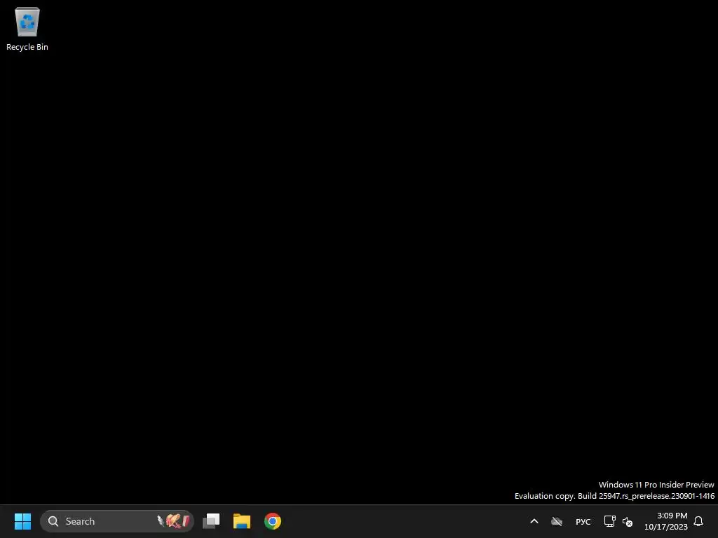Click the taskbar Search box
The image size is (718, 538).
point(117,521)
